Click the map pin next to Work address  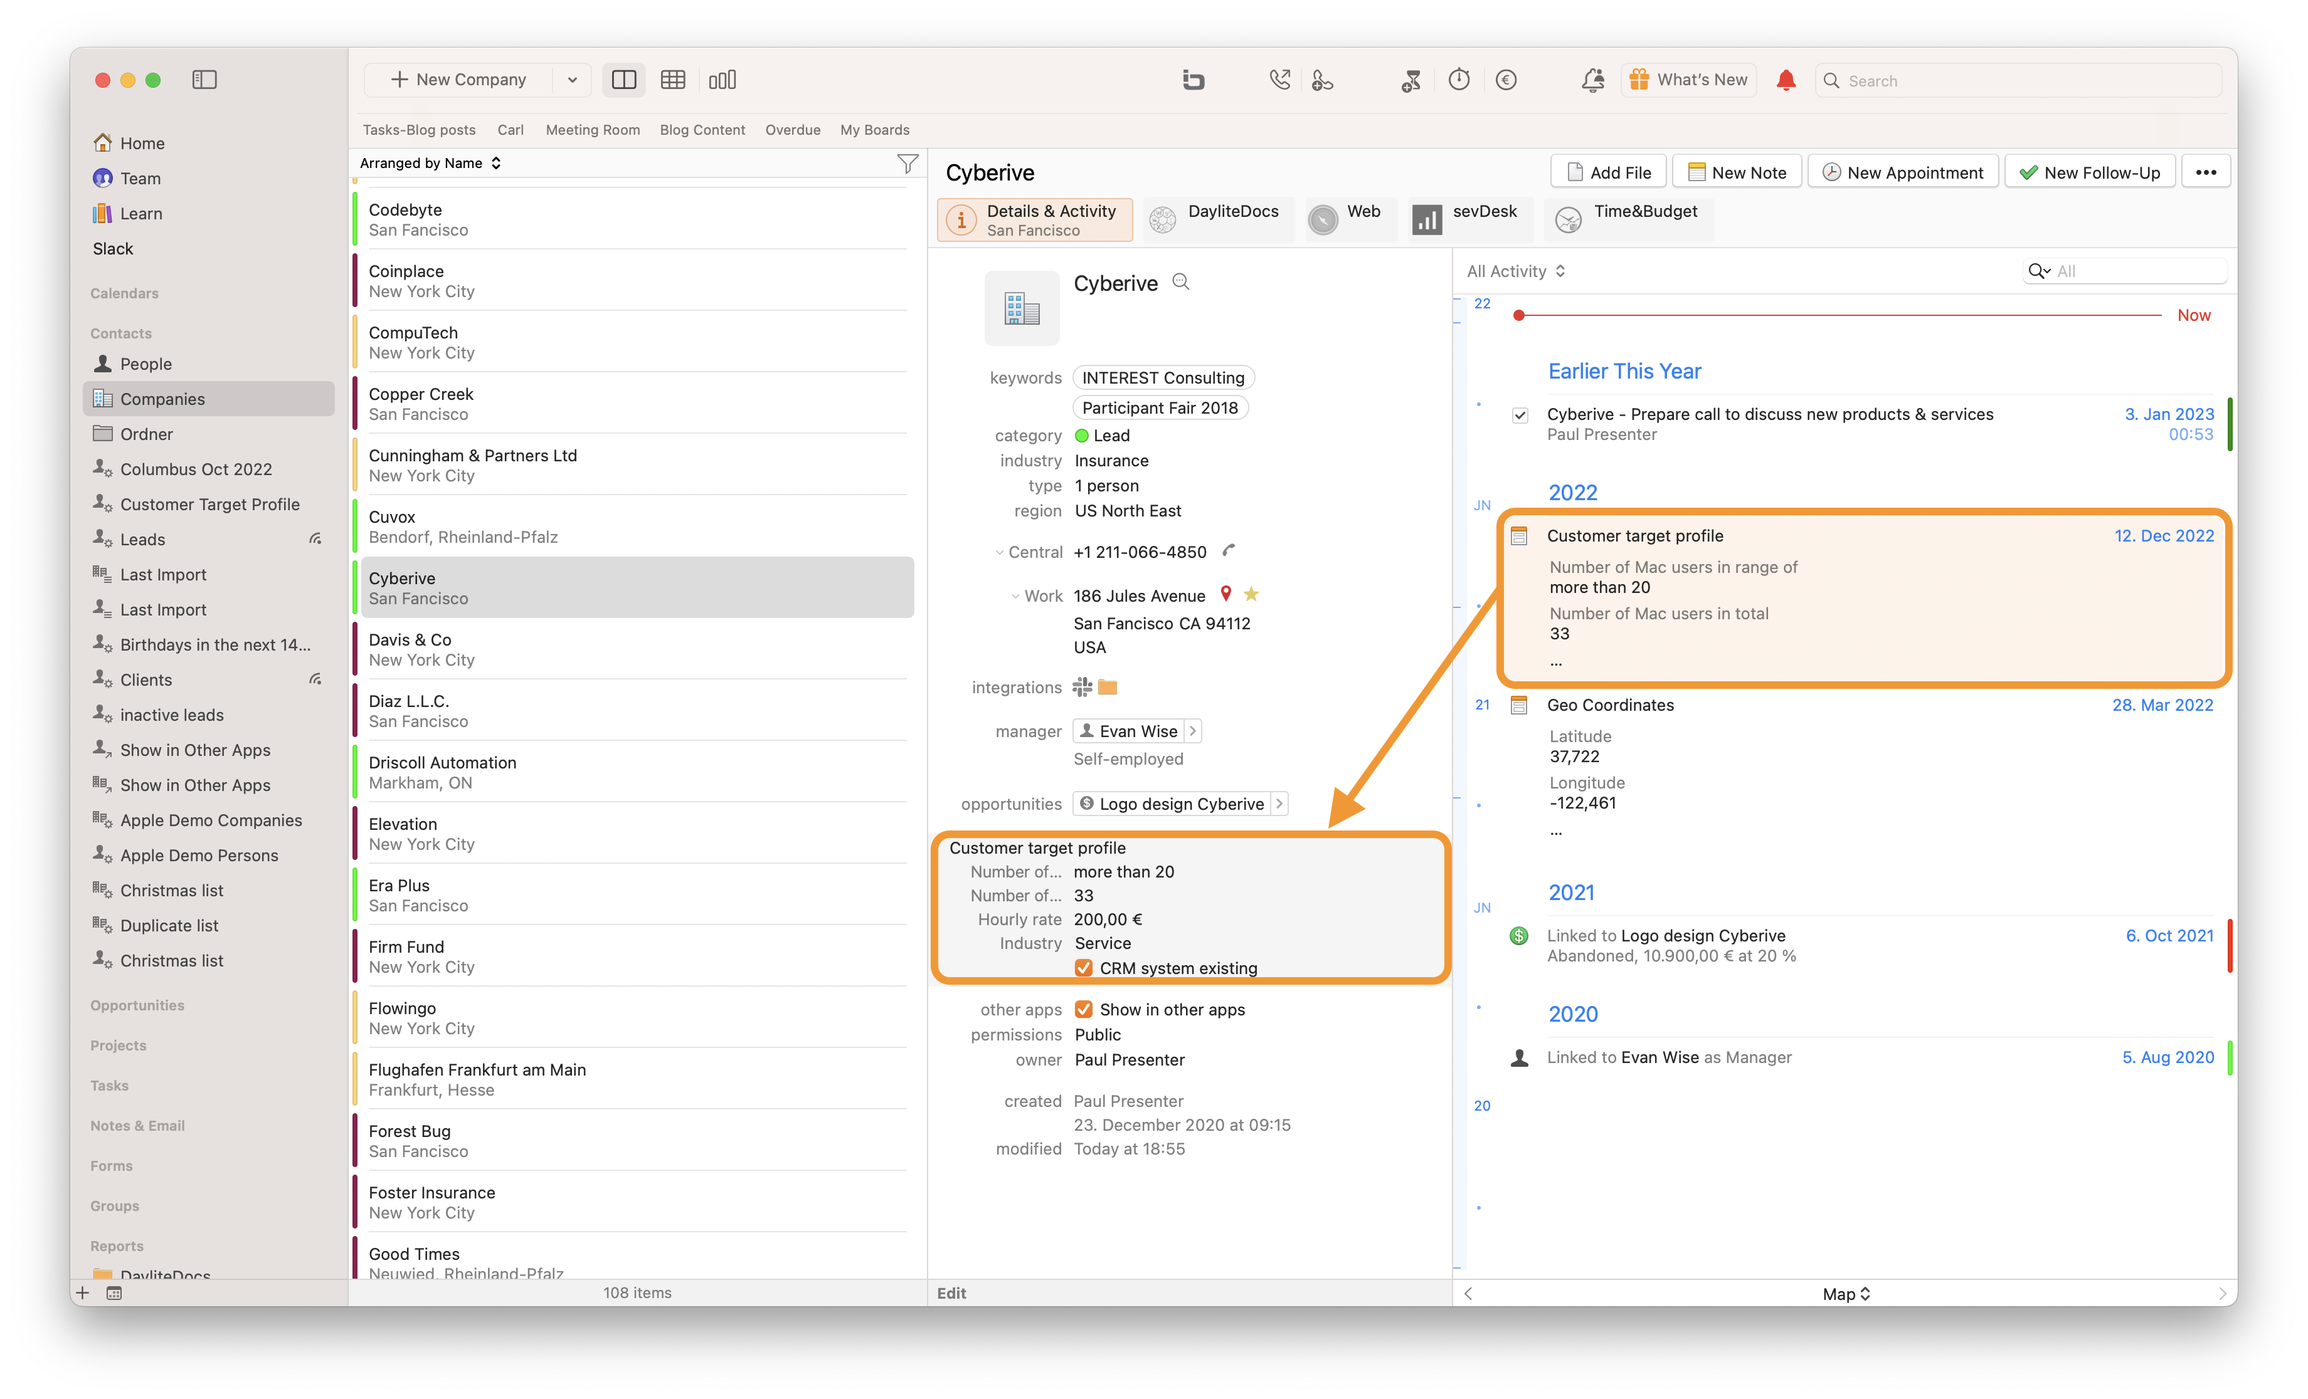tap(1226, 594)
